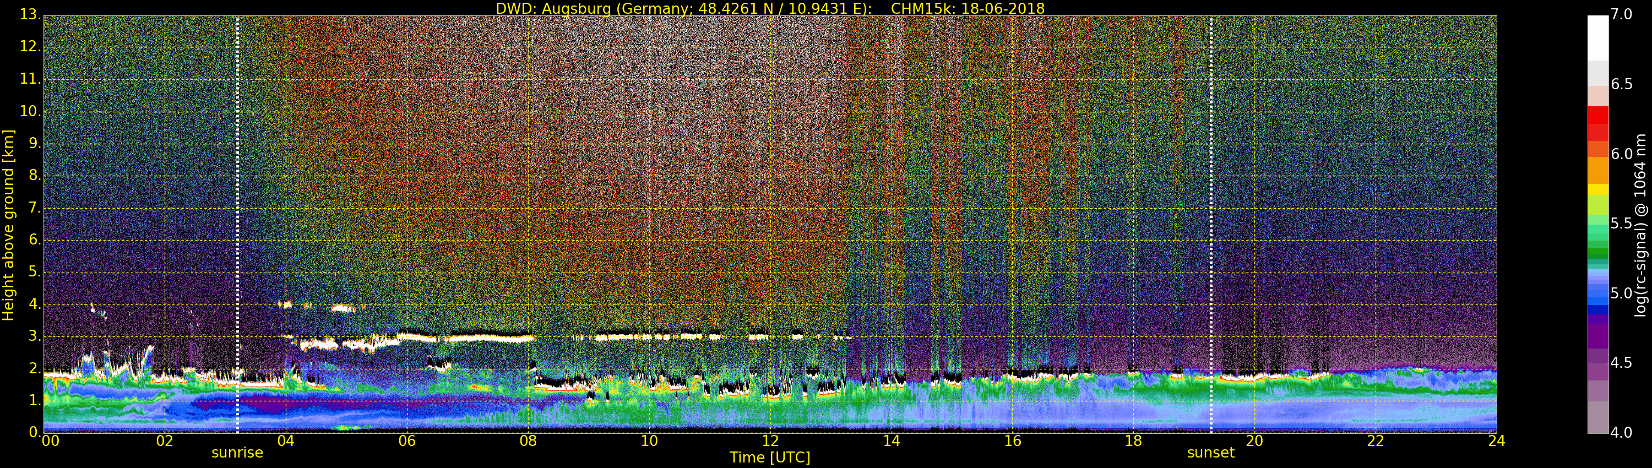
Task: Click the white sunrise dotted vertical line
Action: [x=237, y=225]
